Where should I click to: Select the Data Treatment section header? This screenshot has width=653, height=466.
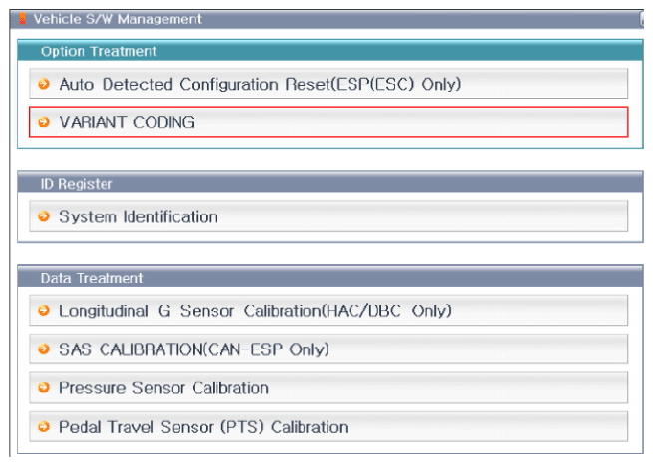pos(92,278)
